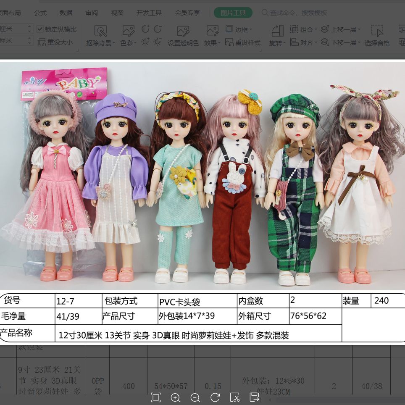Click the decrease contrast icon
This screenshot has height=405, width=405.
(158, 29)
